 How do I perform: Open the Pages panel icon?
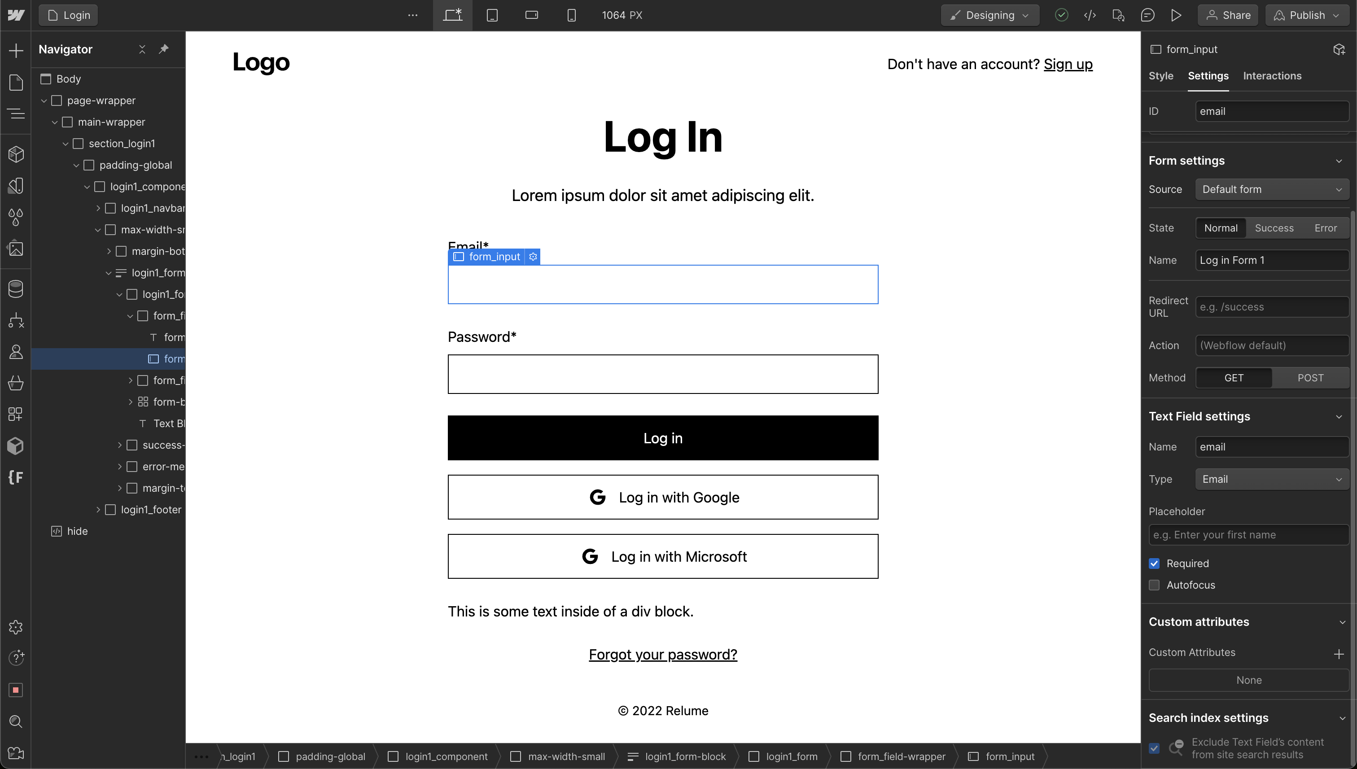[x=16, y=83]
